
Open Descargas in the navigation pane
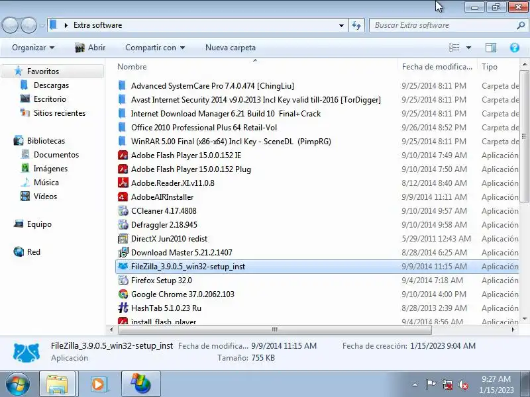[51, 85]
